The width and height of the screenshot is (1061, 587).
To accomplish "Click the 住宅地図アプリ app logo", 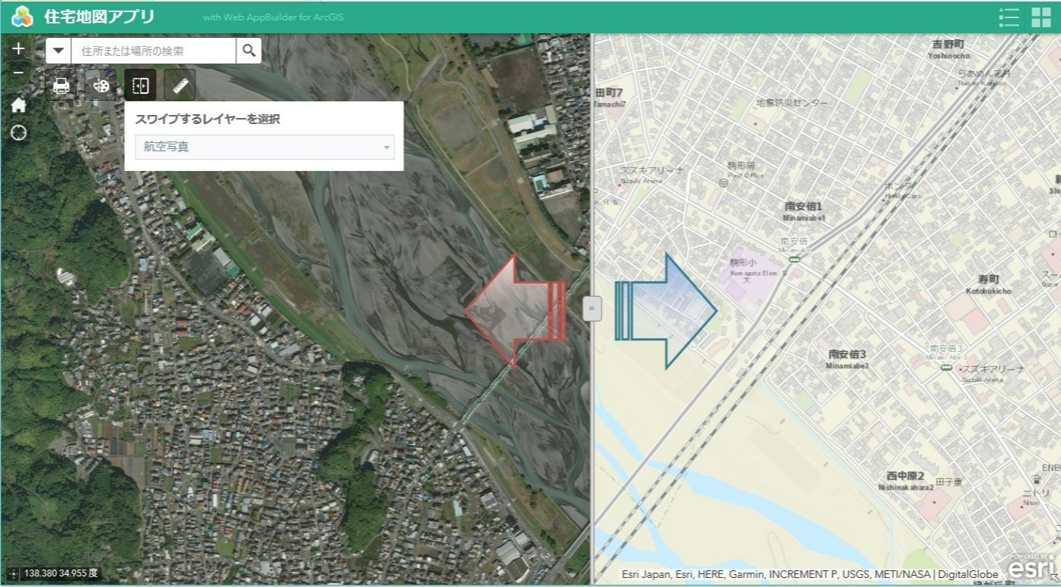I will point(23,17).
